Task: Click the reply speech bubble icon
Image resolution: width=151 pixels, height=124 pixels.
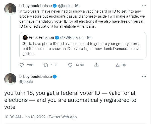Action: [22, 65]
